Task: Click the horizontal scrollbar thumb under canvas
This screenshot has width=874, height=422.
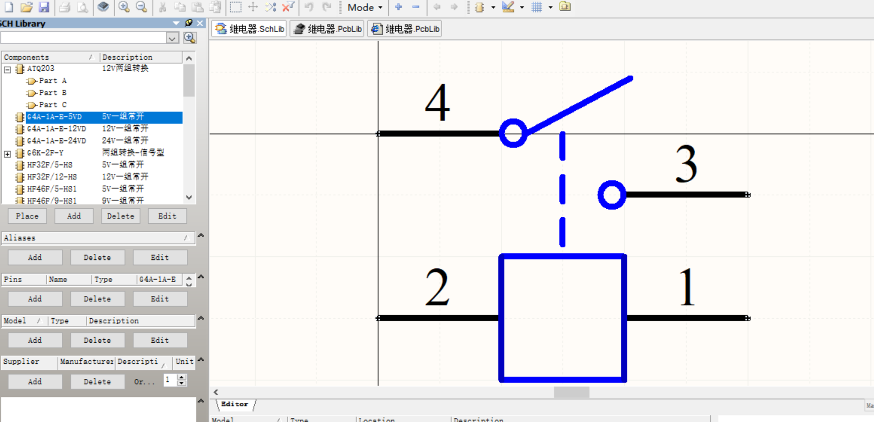Action: coord(572,392)
